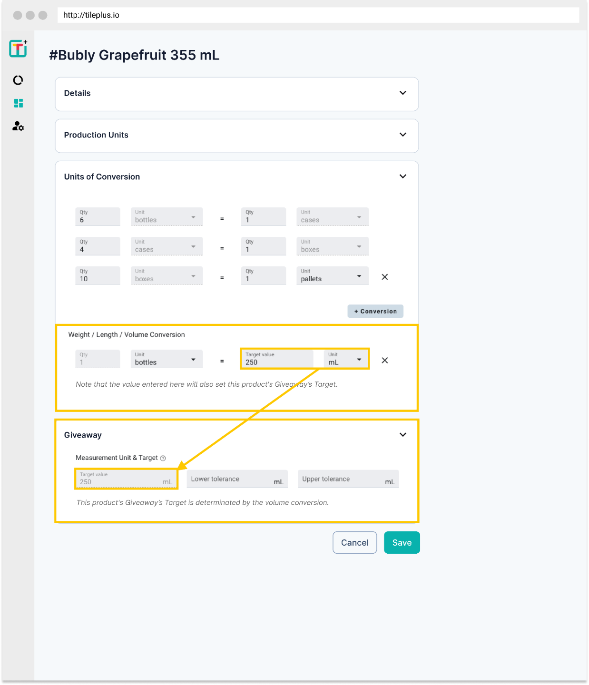Click the Measurement Unit & Target label

pyautogui.click(x=117, y=458)
